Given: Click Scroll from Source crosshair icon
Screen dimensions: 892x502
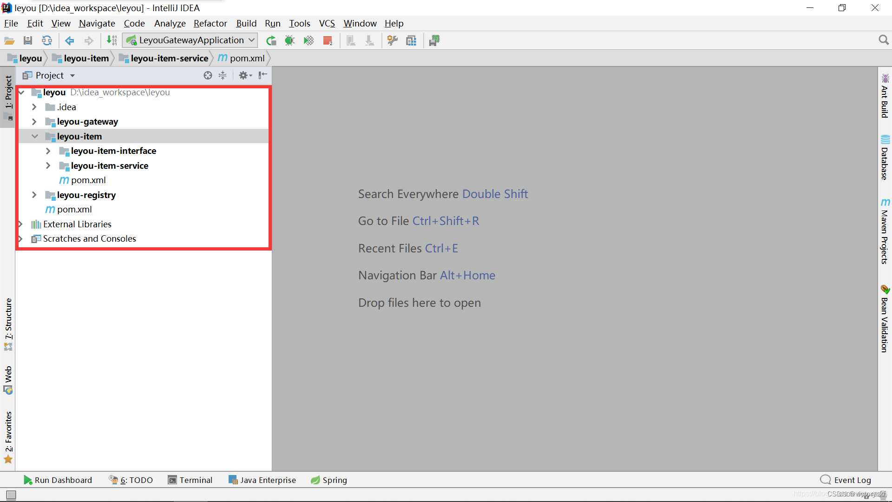Looking at the screenshot, I should click(x=208, y=75).
